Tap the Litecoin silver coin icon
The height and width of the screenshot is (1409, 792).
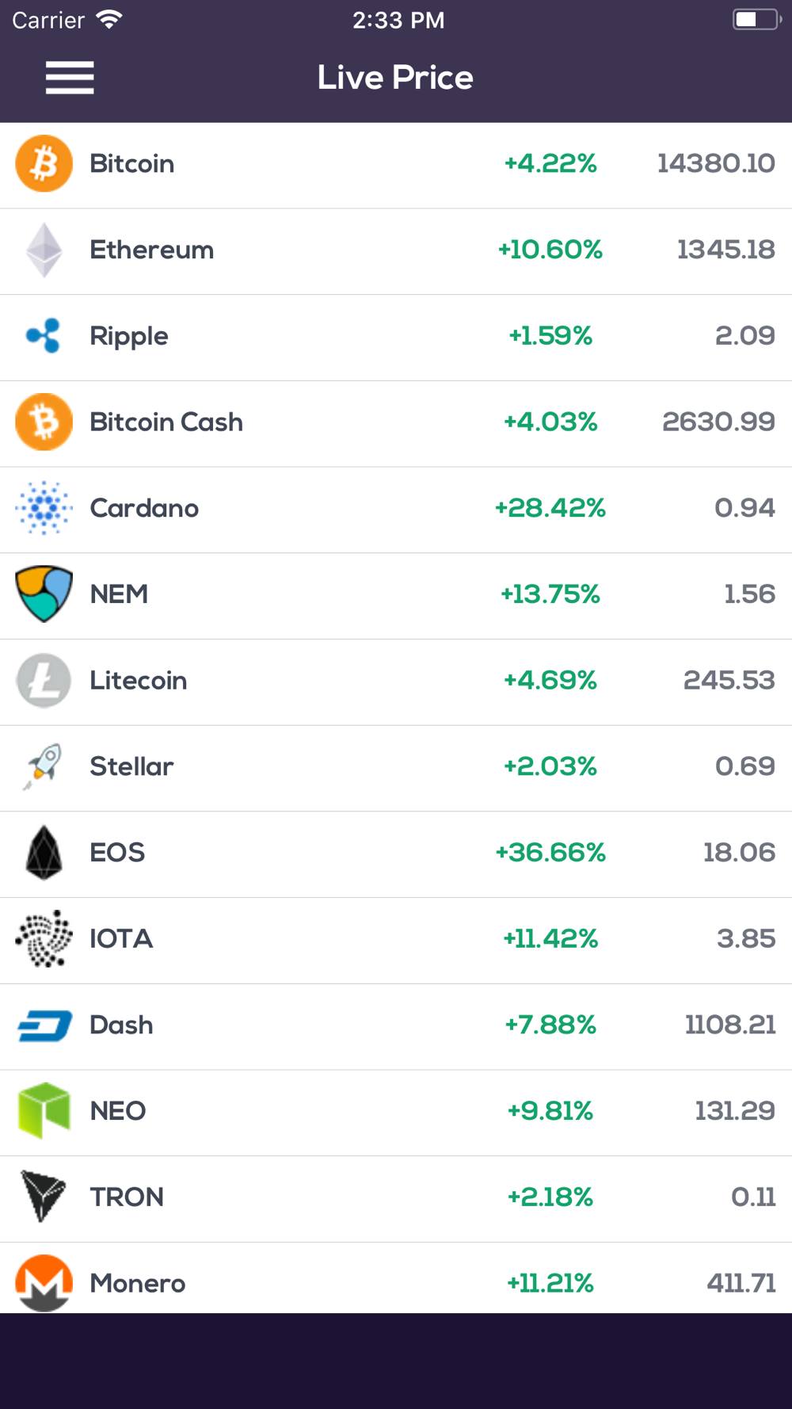point(44,680)
